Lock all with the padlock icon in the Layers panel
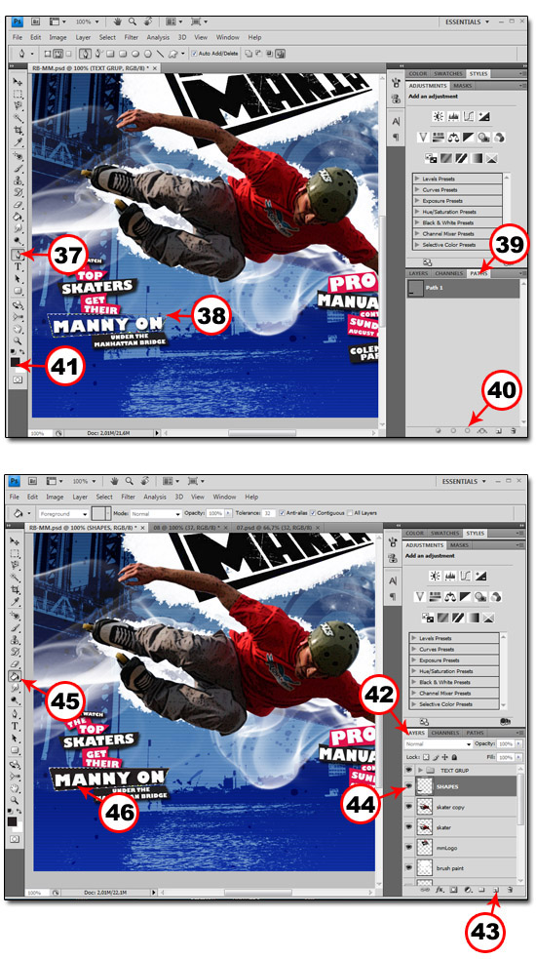 pos(454,757)
